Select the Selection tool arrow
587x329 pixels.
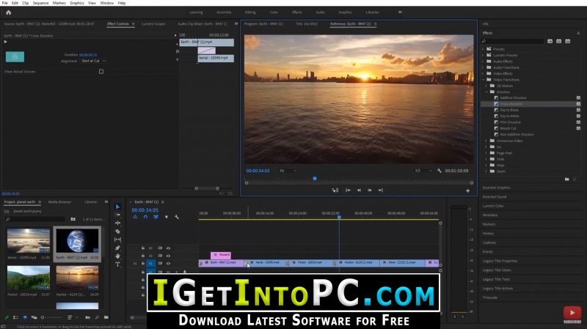pyautogui.click(x=117, y=207)
